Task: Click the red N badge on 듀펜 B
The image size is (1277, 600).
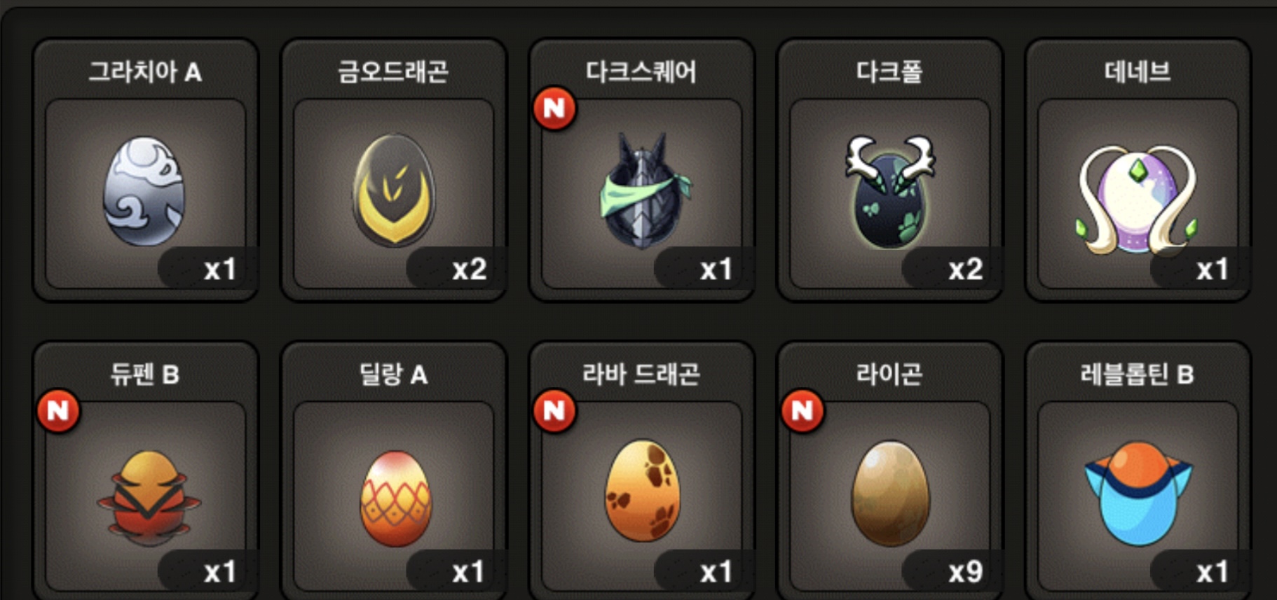Action: click(x=58, y=411)
